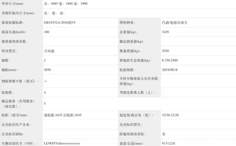
Task: Click the ABS value 有
Action: (x=164, y=134)
